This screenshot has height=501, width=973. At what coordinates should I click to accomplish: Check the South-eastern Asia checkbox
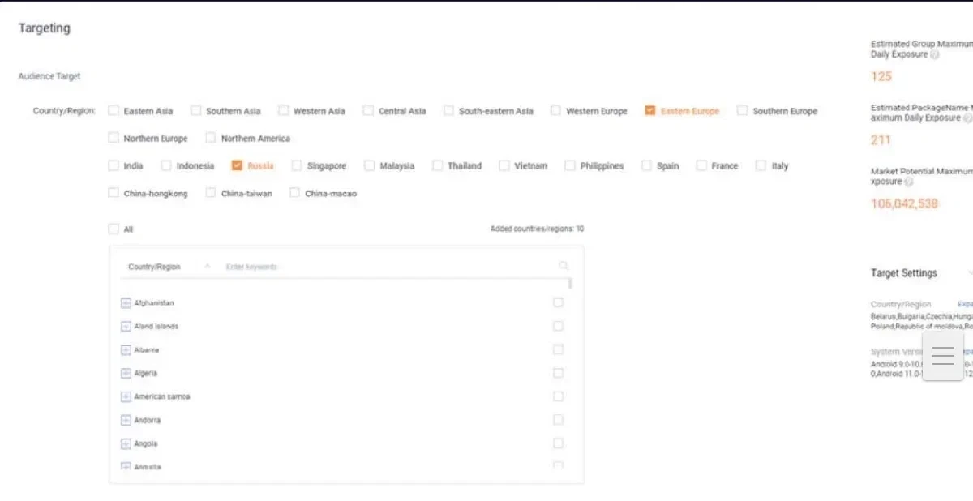click(x=448, y=111)
